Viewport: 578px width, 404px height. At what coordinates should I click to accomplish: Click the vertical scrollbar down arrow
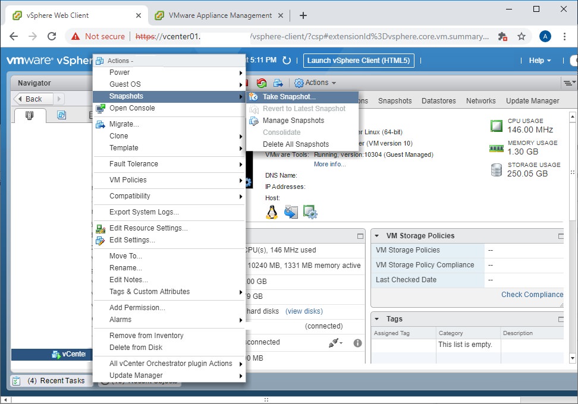click(x=573, y=358)
